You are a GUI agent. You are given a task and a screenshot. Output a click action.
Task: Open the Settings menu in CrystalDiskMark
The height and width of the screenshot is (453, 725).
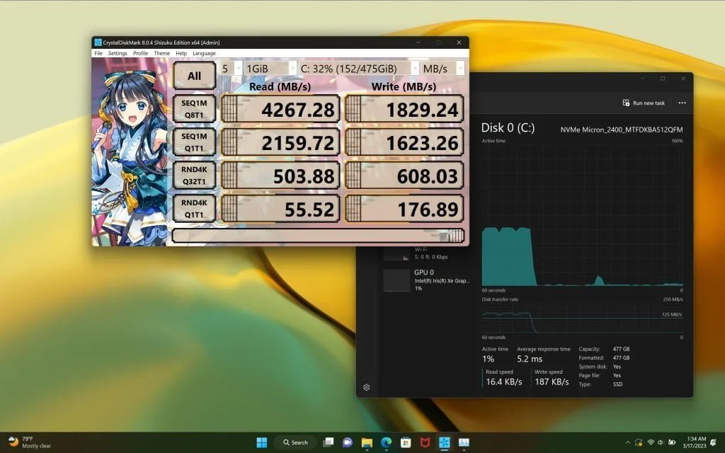tap(118, 53)
